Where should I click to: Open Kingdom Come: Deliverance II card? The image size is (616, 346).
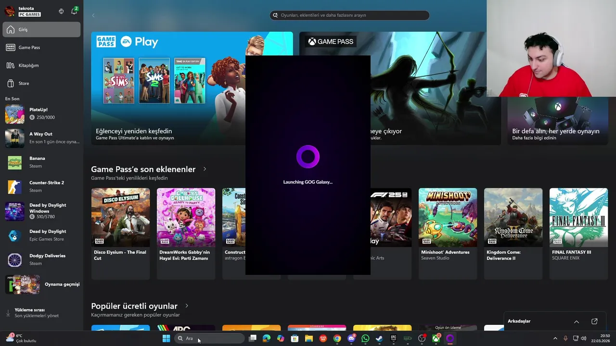[x=513, y=234]
